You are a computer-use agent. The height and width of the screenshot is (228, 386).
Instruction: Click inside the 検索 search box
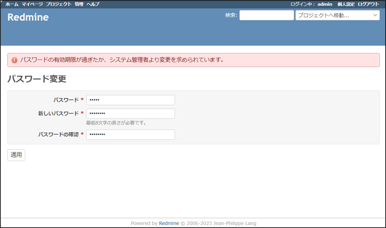coord(266,15)
